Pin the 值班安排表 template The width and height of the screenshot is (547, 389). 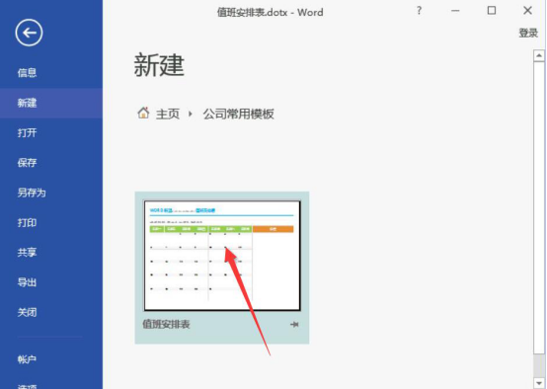point(294,325)
